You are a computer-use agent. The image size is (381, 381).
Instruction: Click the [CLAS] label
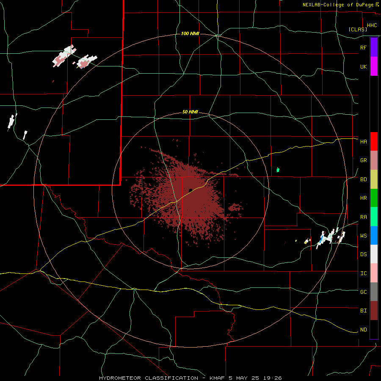click(x=358, y=30)
